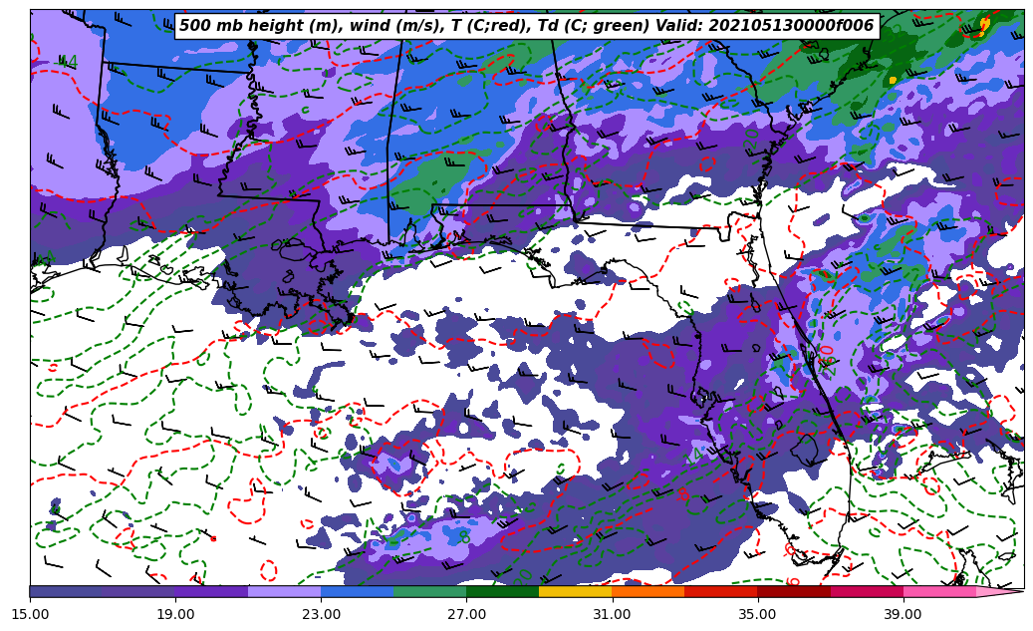Click the pink arrow tip of the colorbar
Image resolution: width=1033 pixels, height=631 pixels.
1006,591
